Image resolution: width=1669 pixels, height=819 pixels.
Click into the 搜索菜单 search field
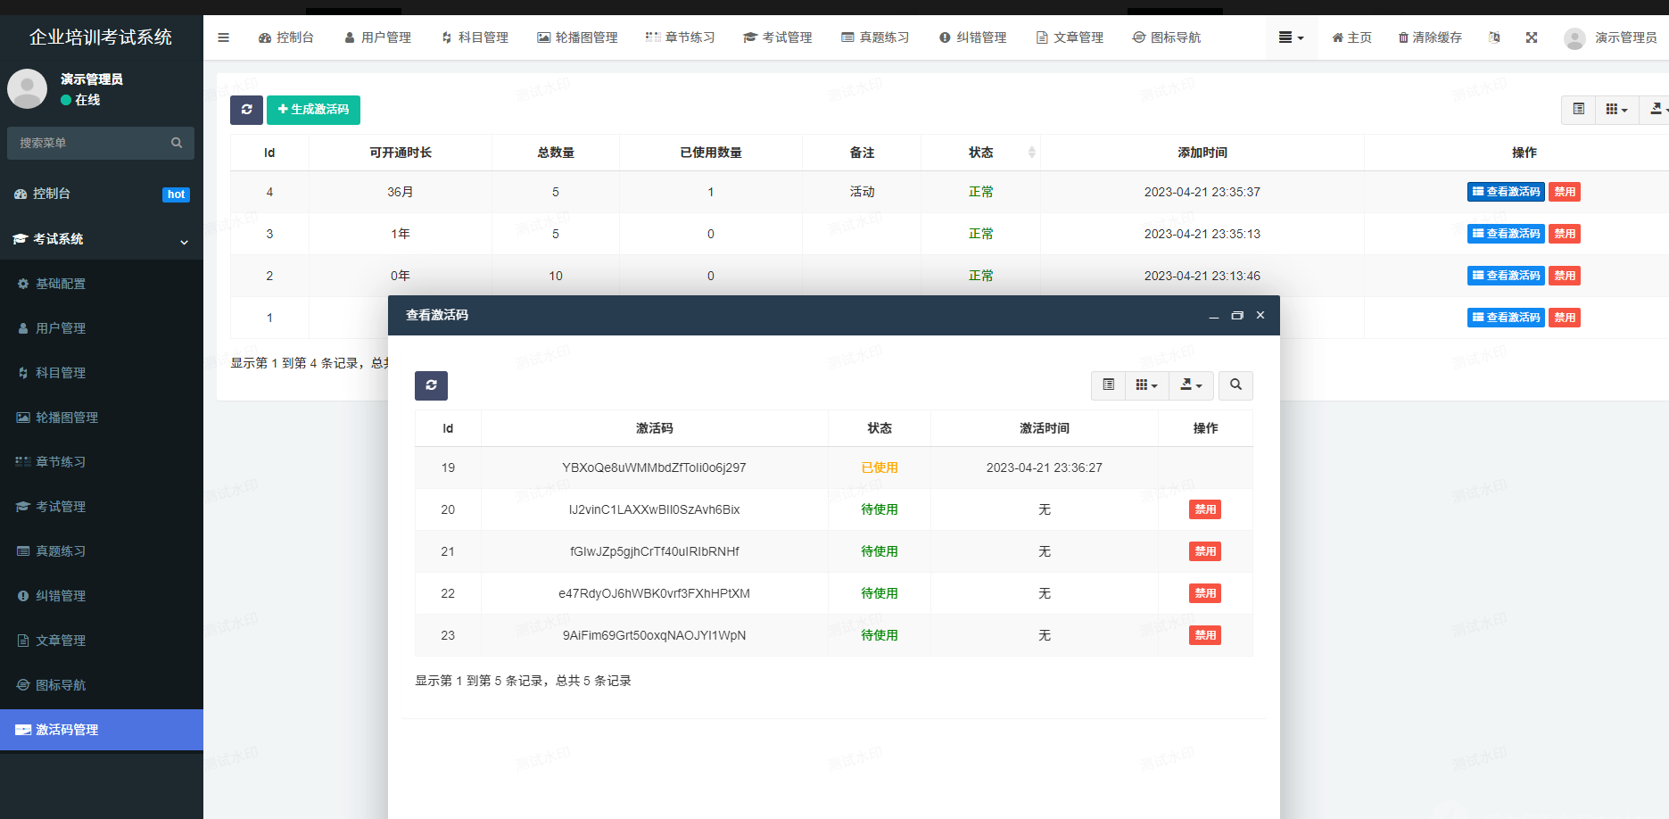[89, 143]
